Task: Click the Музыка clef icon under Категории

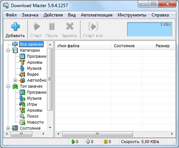Action: [22, 68]
